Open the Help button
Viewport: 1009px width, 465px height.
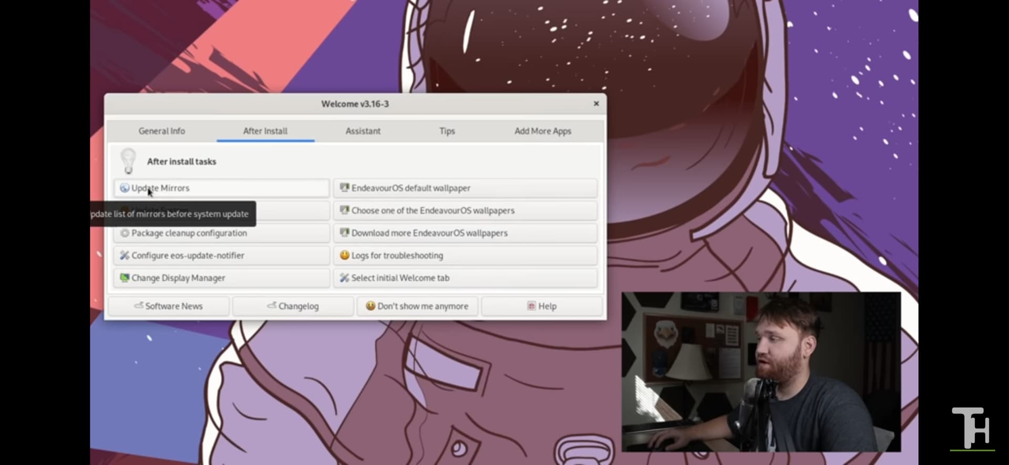point(542,306)
